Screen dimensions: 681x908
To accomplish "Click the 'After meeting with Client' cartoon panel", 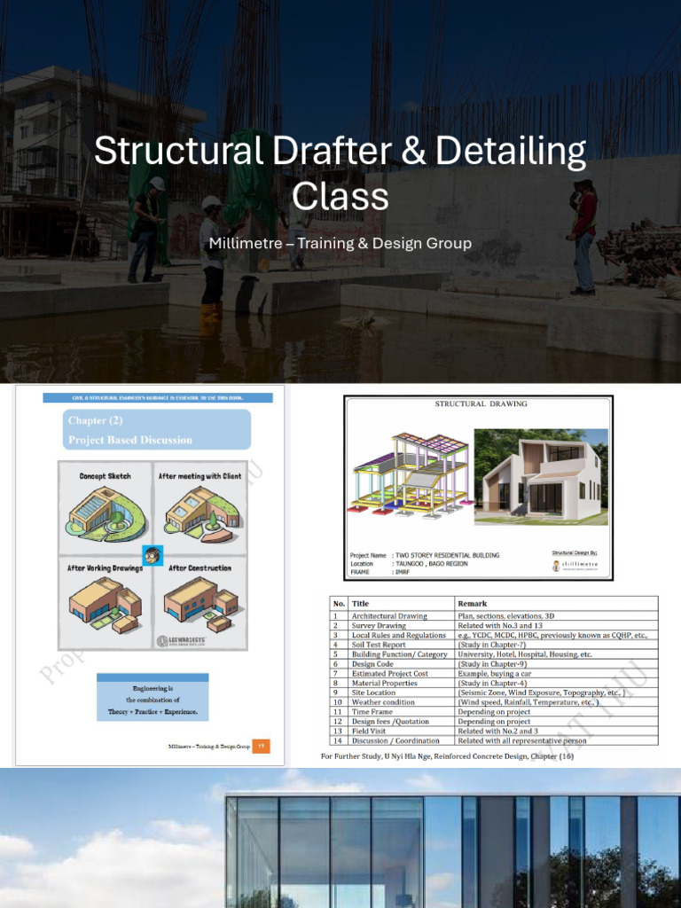I will [x=200, y=508].
